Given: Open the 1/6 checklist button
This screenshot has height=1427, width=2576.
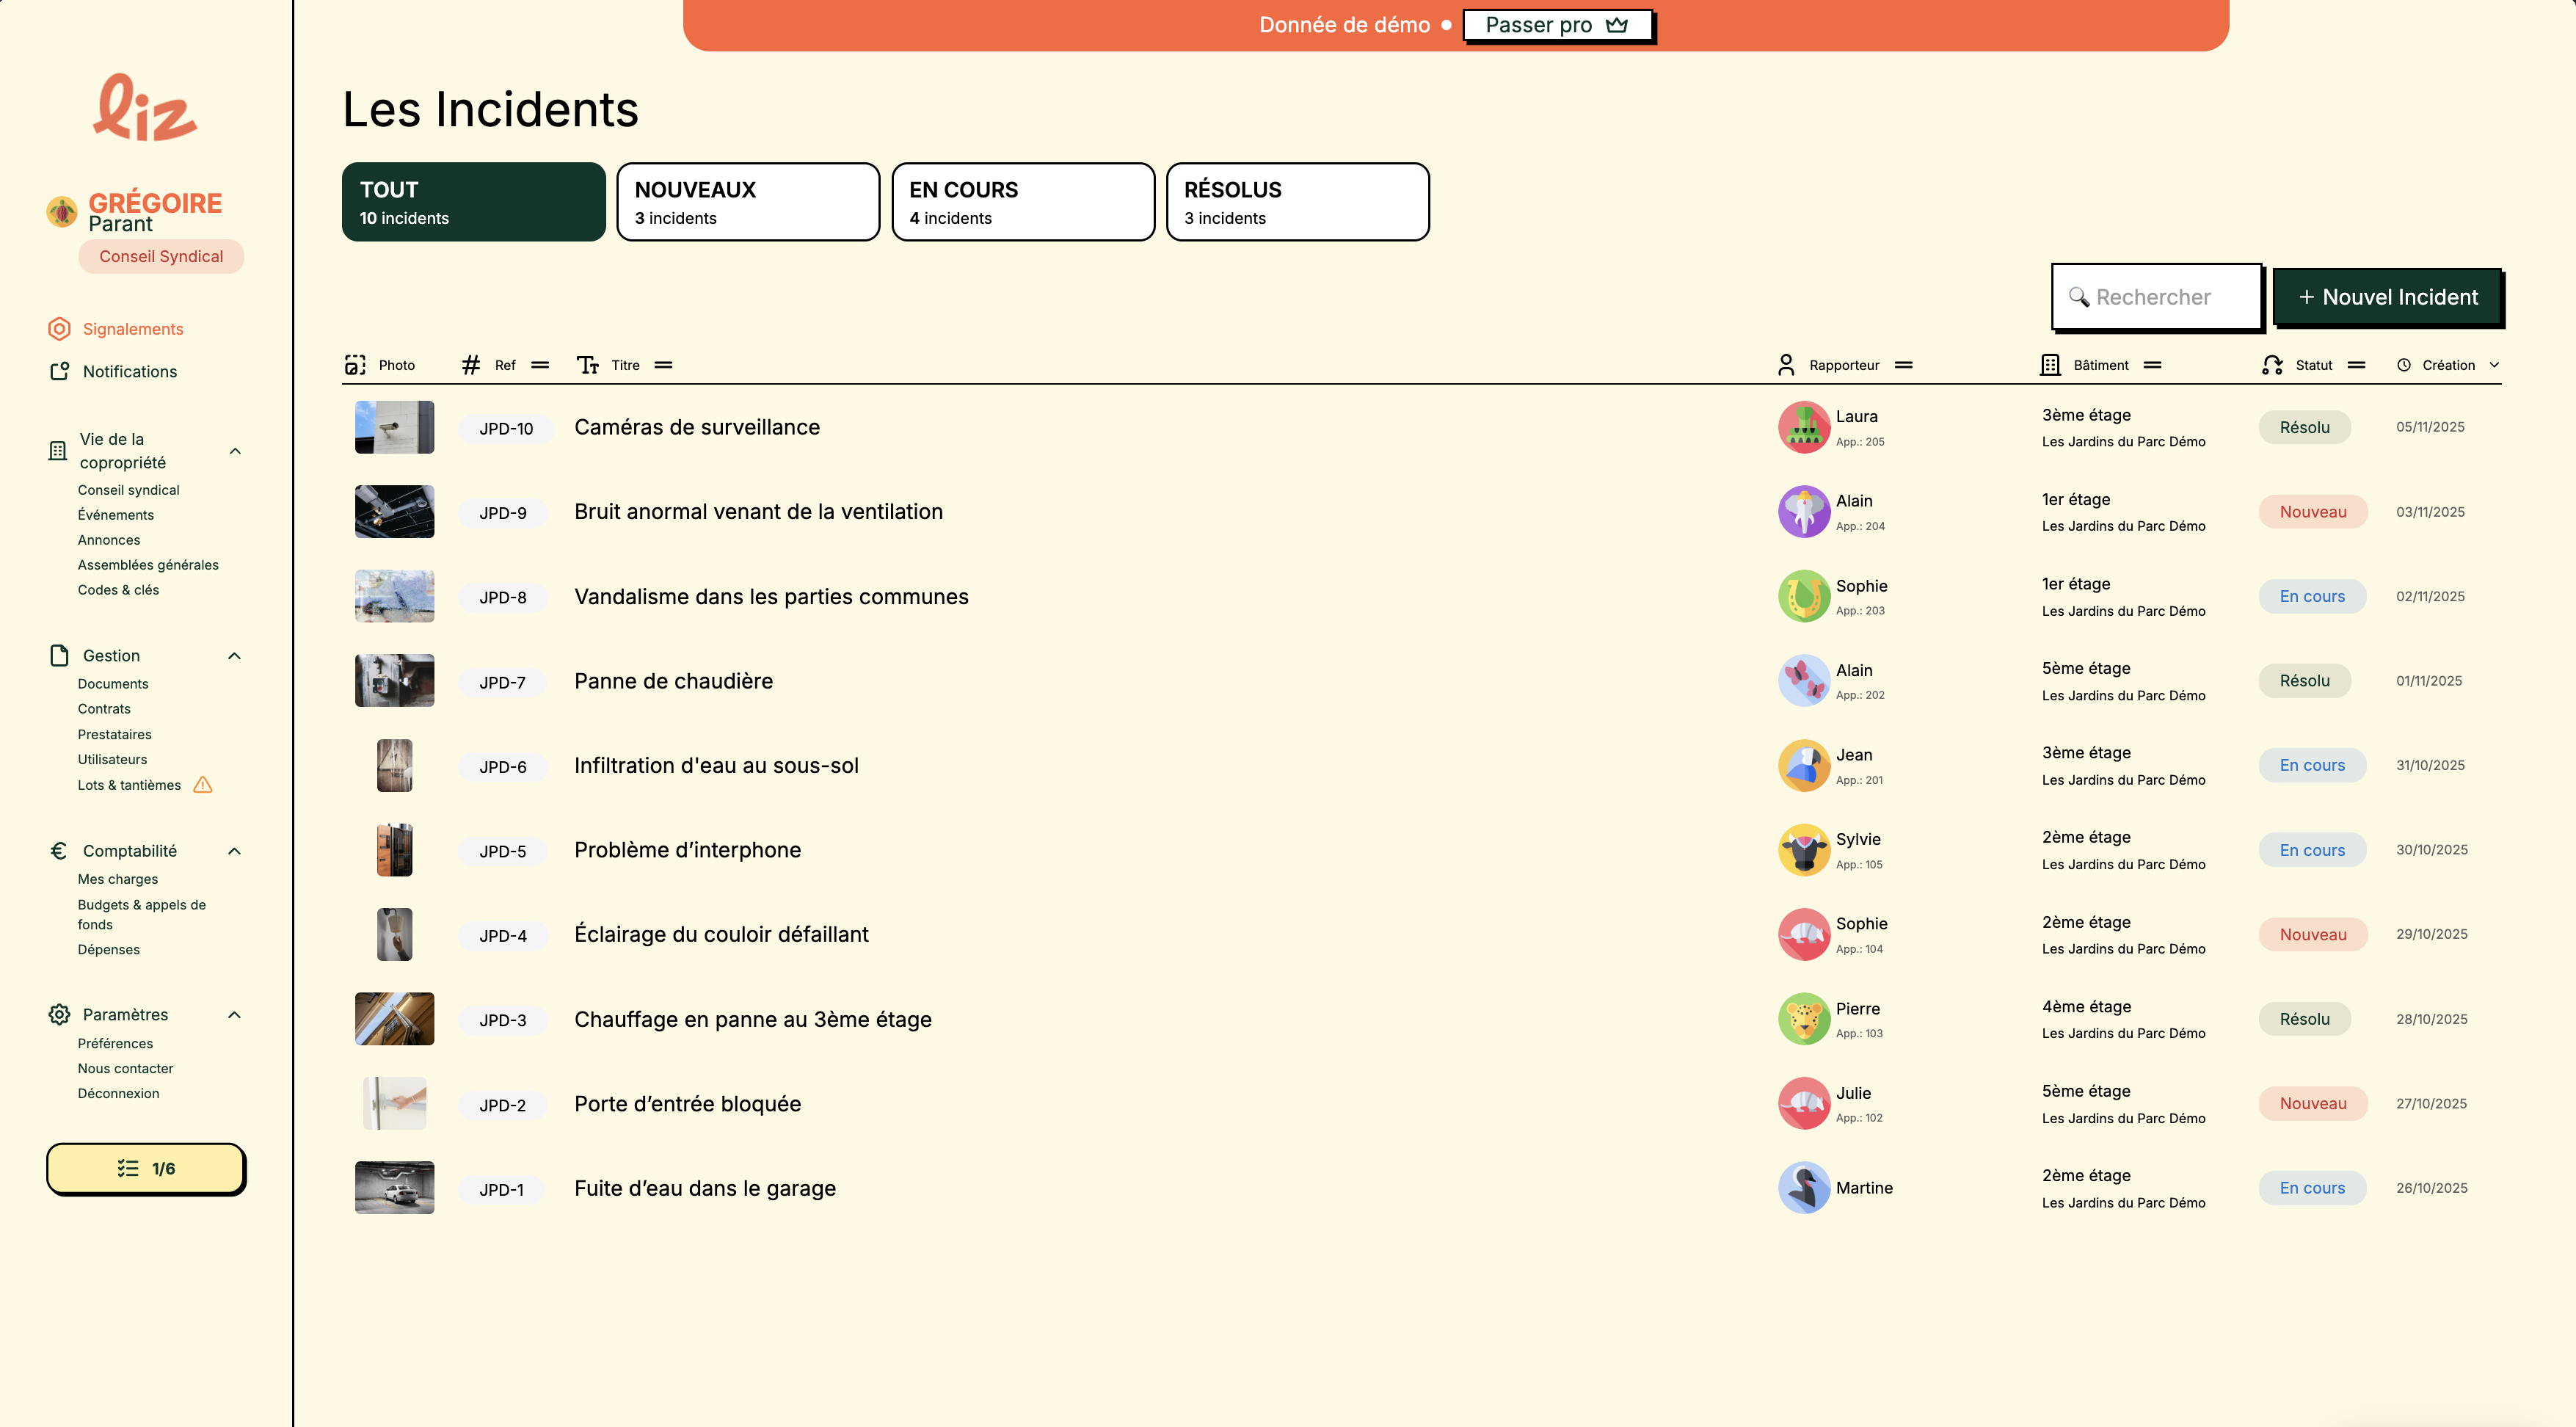Looking at the screenshot, I should [x=146, y=1168].
